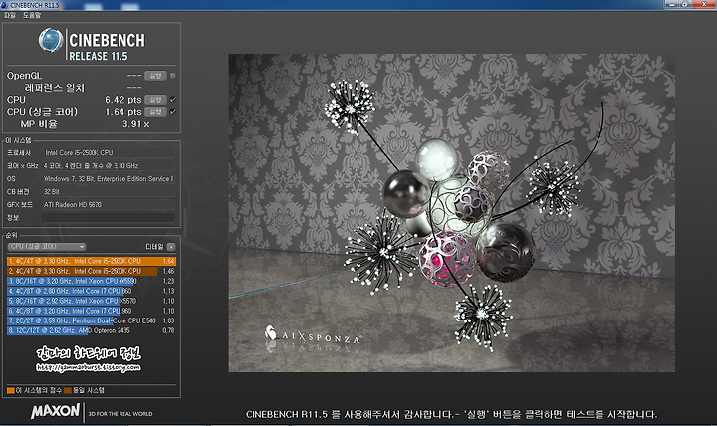Click the OS field showing Windows 7
The height and width of the screenshot is (426, 717).
tap(109, 179)
